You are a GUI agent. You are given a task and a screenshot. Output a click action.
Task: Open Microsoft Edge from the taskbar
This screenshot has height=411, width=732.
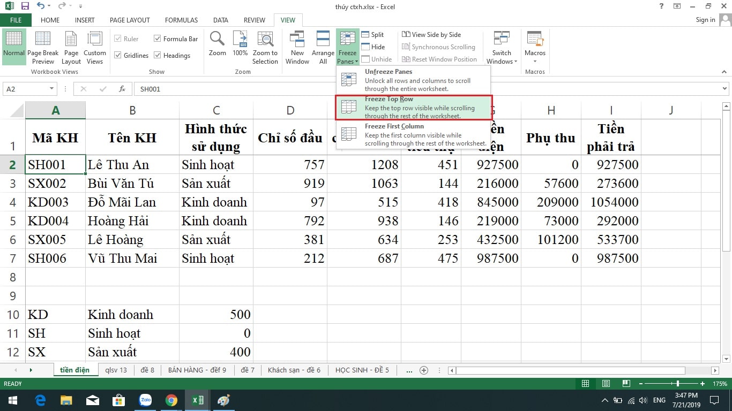click(40, 400)
